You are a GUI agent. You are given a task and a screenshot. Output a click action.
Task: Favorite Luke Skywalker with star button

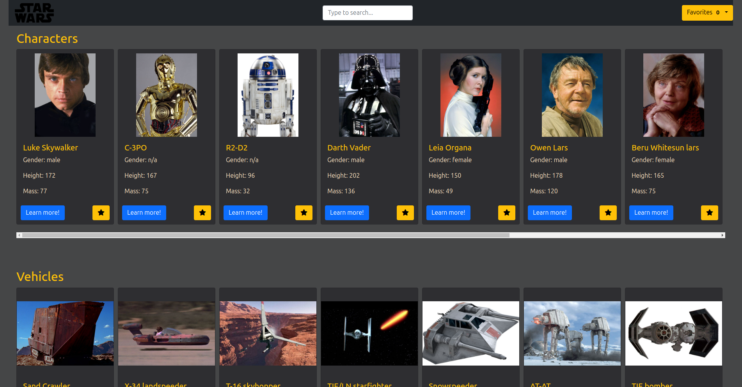[x=101, y=213]
